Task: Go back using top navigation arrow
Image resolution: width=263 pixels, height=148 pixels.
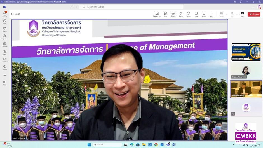Action: 72,7
